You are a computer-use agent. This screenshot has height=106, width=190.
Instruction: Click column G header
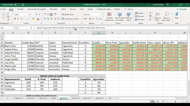point(99,33)
